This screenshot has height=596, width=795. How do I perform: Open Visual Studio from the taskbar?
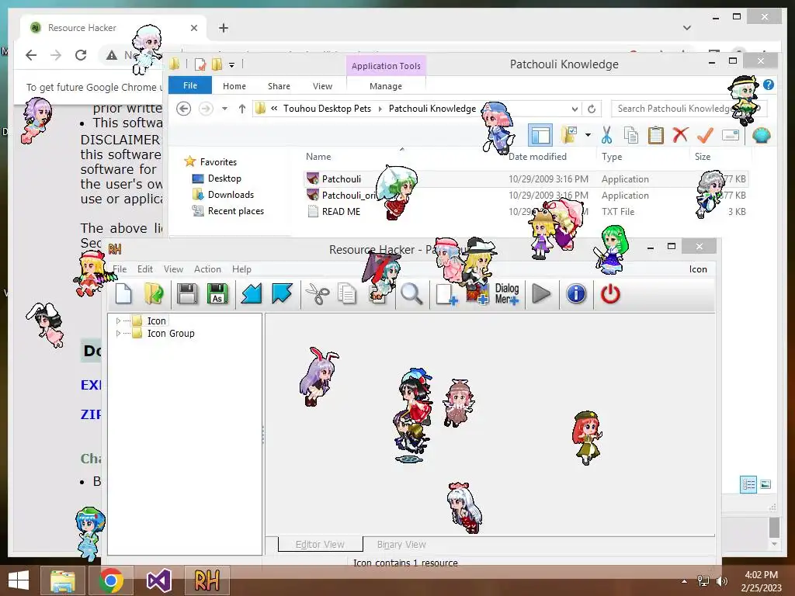tap(158, 580)
